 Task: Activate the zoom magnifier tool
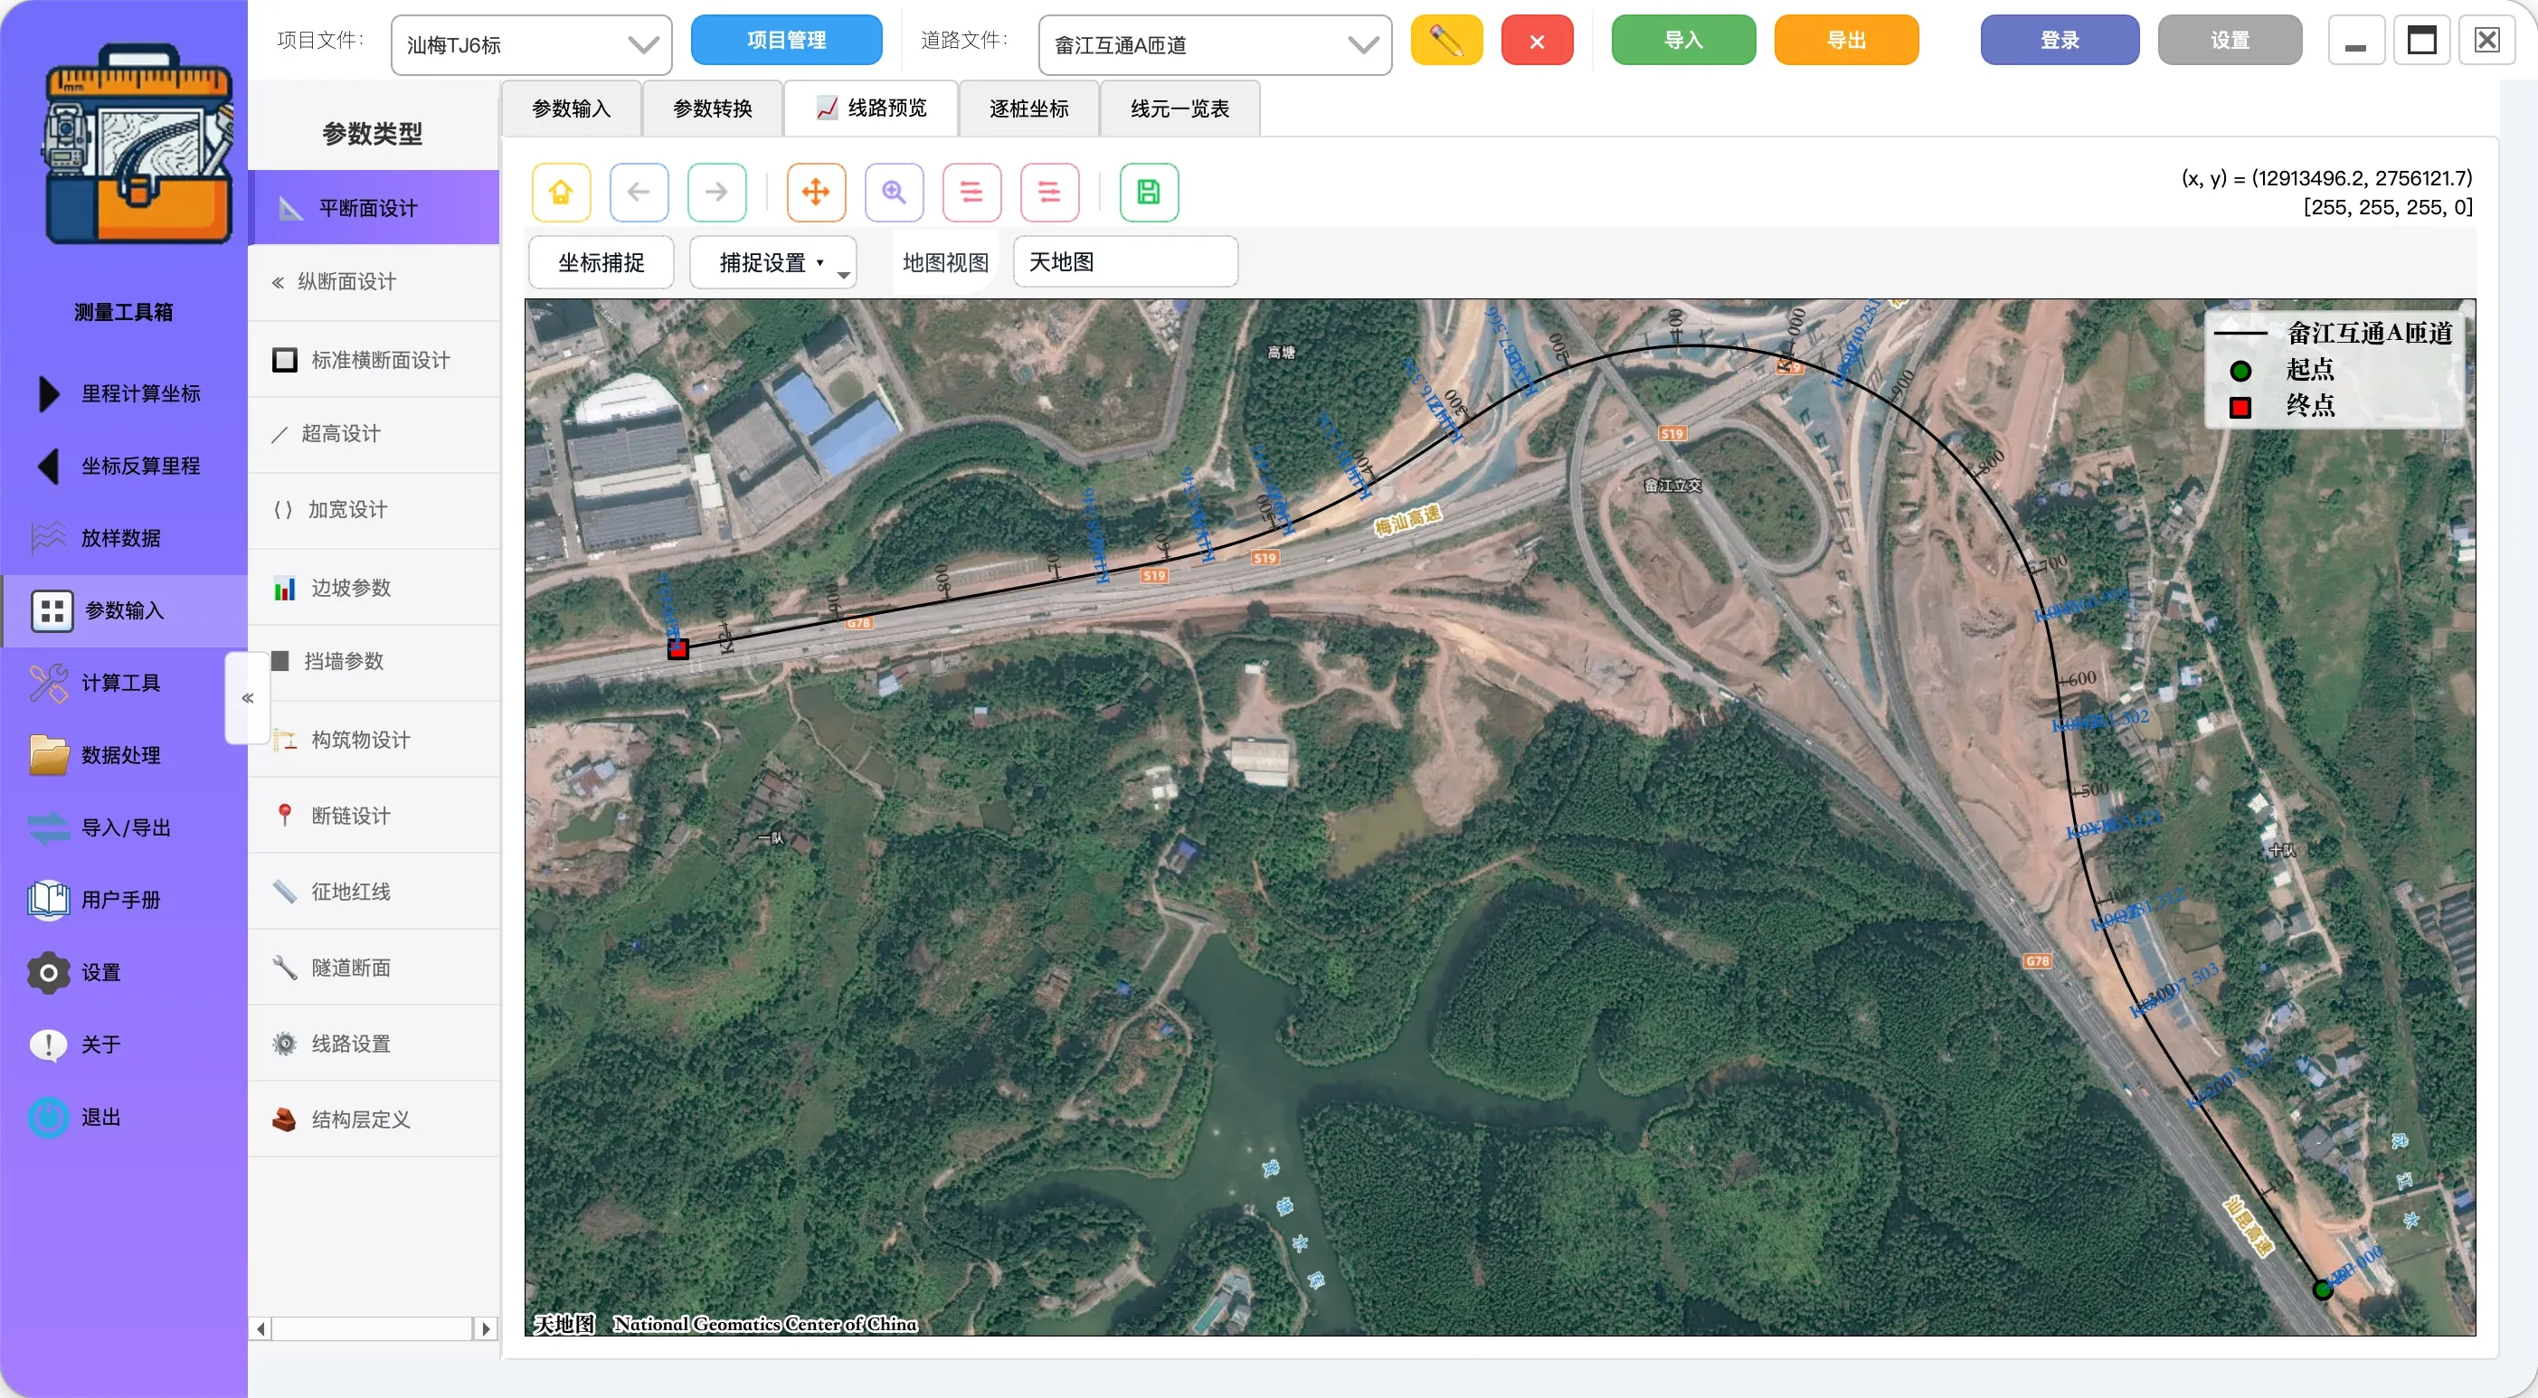tap(894, 192)
